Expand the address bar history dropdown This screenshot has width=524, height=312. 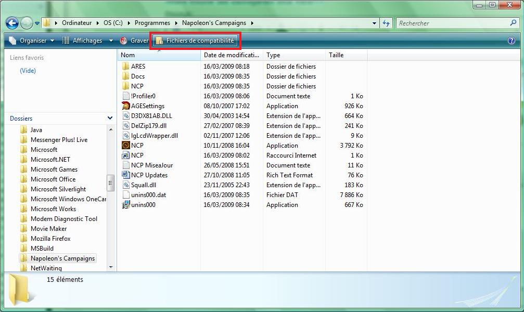[375, 23]
